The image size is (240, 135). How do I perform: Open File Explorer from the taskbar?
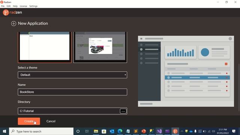[x=96, y=131]
